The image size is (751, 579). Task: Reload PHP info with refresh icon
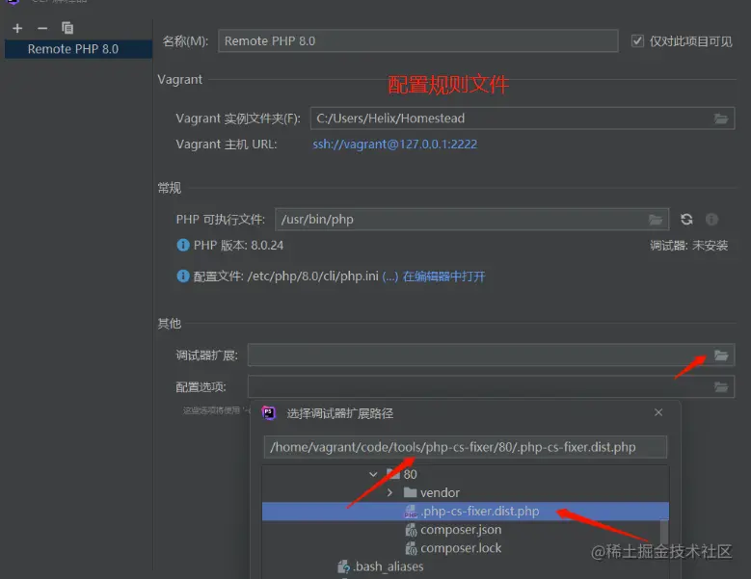coord(686,219)
